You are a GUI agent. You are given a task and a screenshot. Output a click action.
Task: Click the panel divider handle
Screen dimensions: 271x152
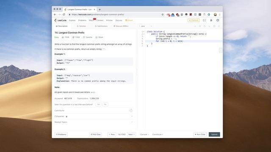click(x=137, y=71)
